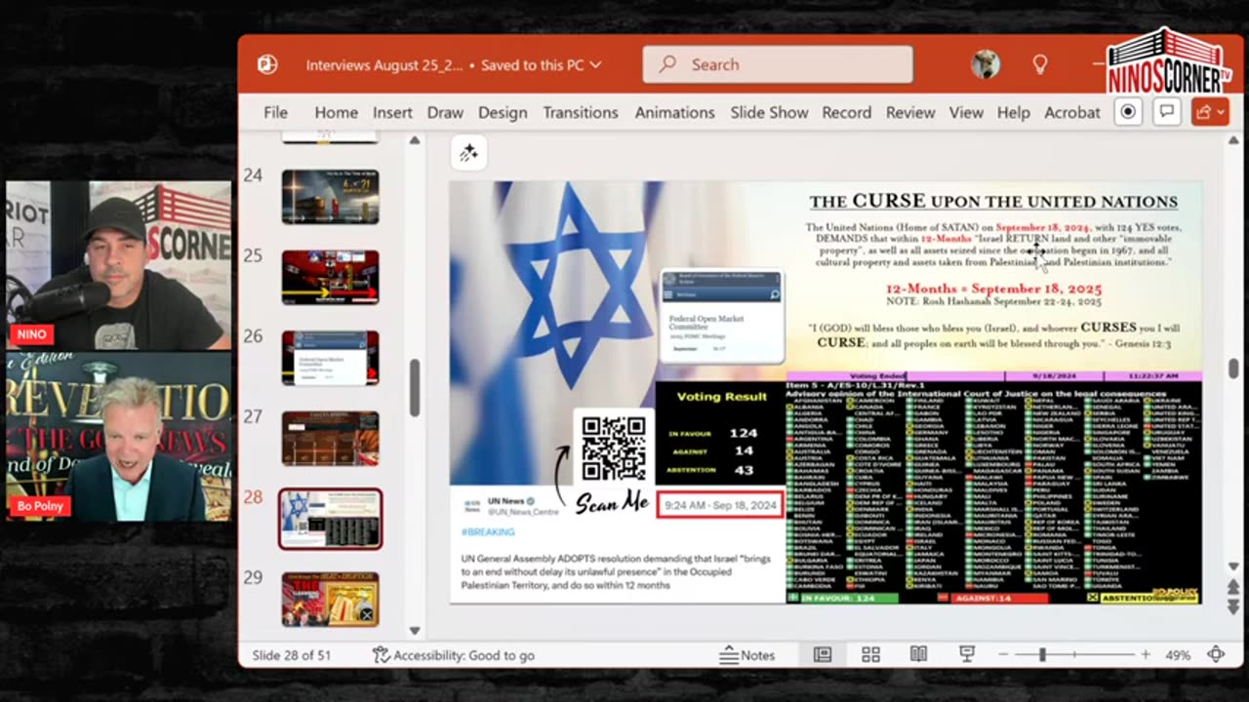Screen dimensions: 1249x702
Task: Click the lightbulb tips icon
Action: 1040,64
